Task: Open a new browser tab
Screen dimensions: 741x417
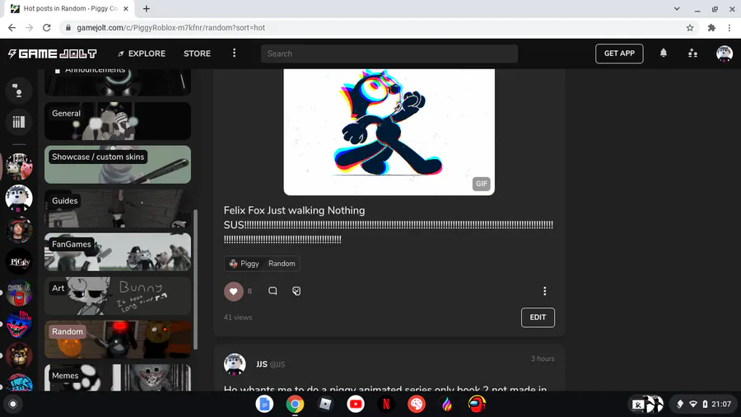Action: click(x=147, y=8)
